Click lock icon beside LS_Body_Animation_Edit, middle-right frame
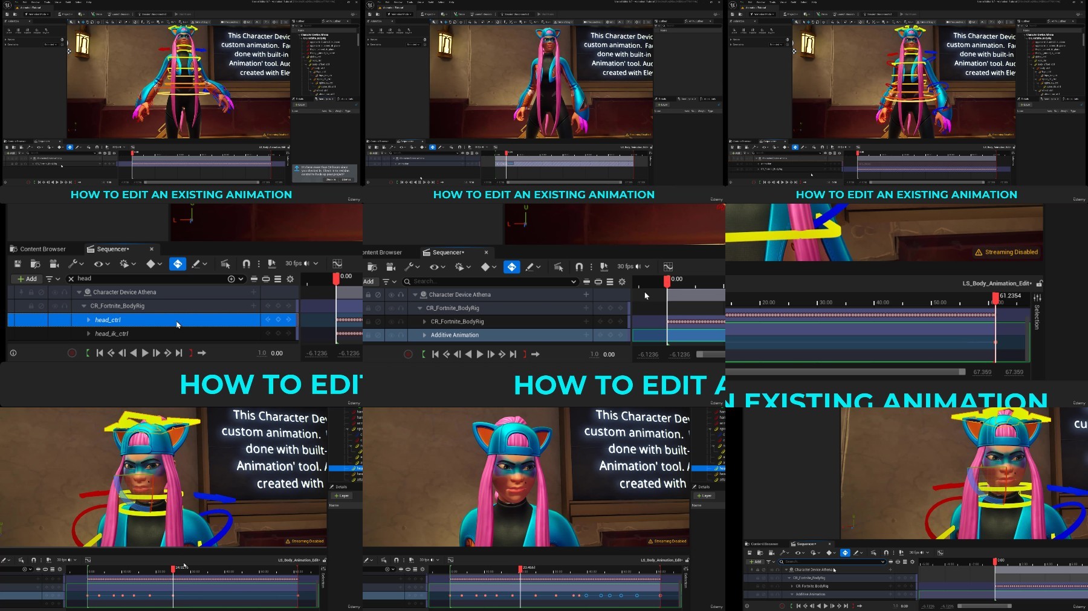Screen dimensions: 1088x611 click(1040, 283)
